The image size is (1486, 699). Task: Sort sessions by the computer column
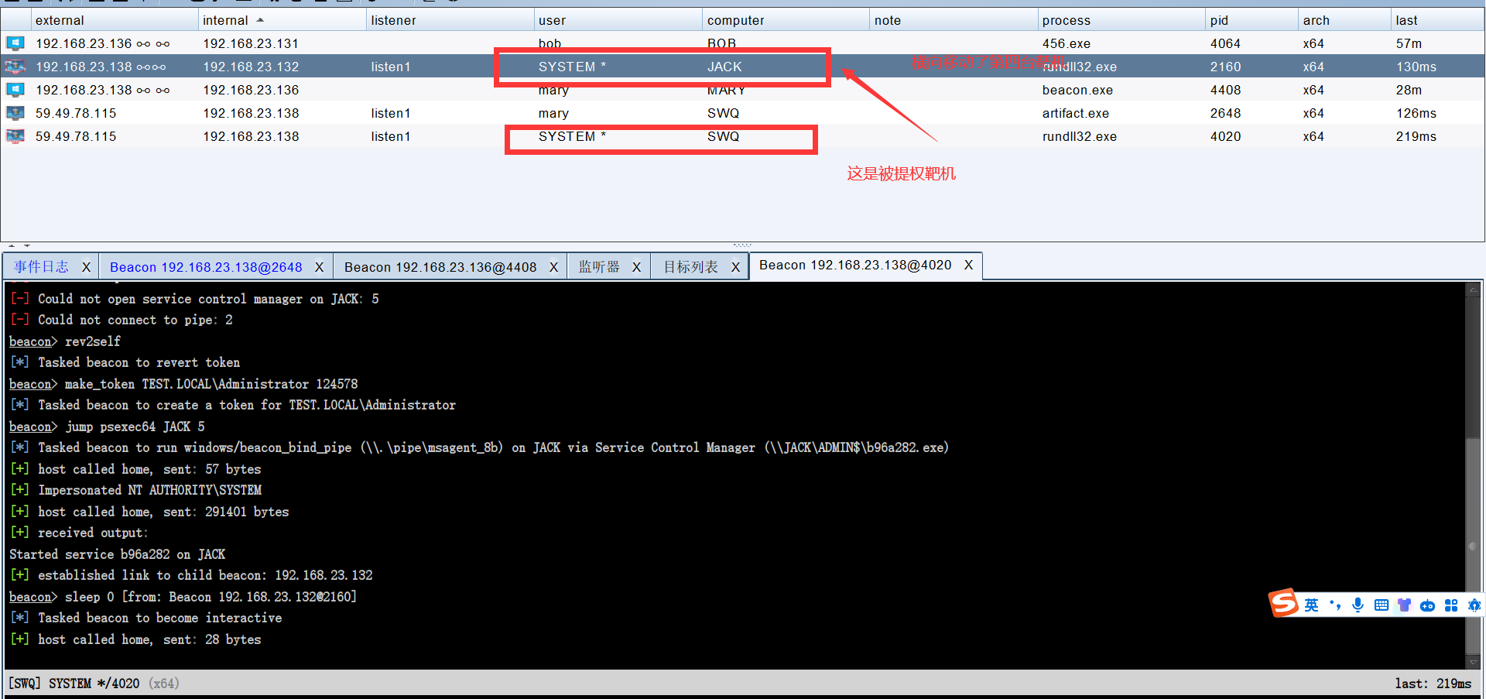click(x=785, y=20)
